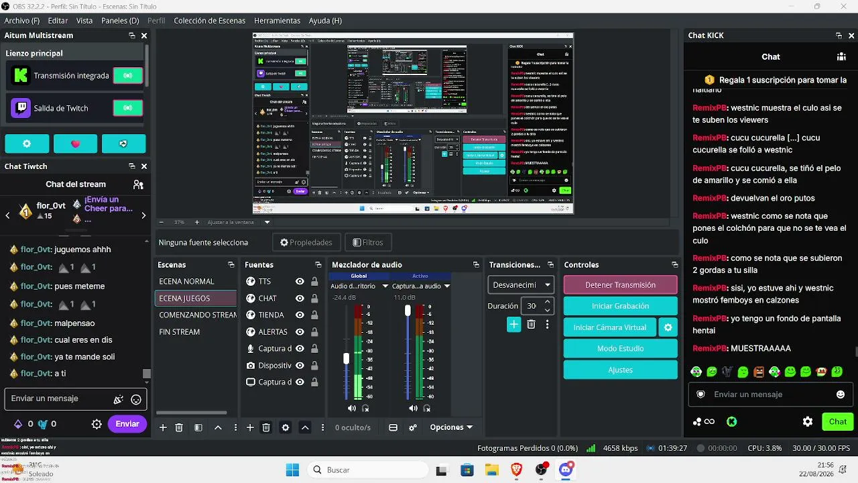Screen dimensions: 858x483
Task: Lock the TTS source
Action: click(x=314, y=282)
